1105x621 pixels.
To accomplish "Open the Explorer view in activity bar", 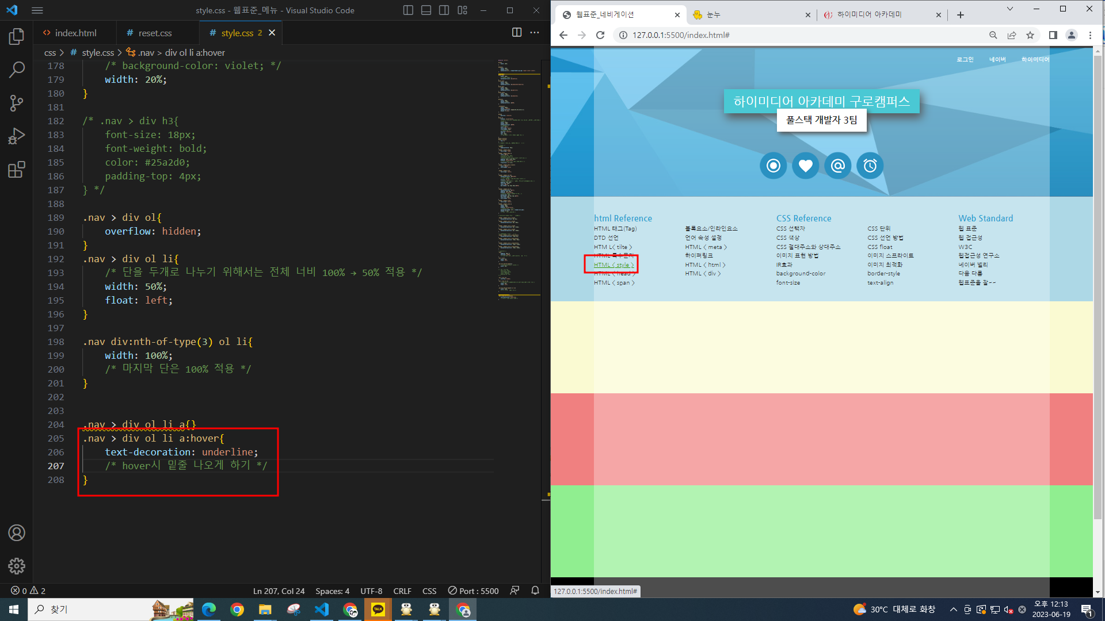I will [x=17, y=37].
